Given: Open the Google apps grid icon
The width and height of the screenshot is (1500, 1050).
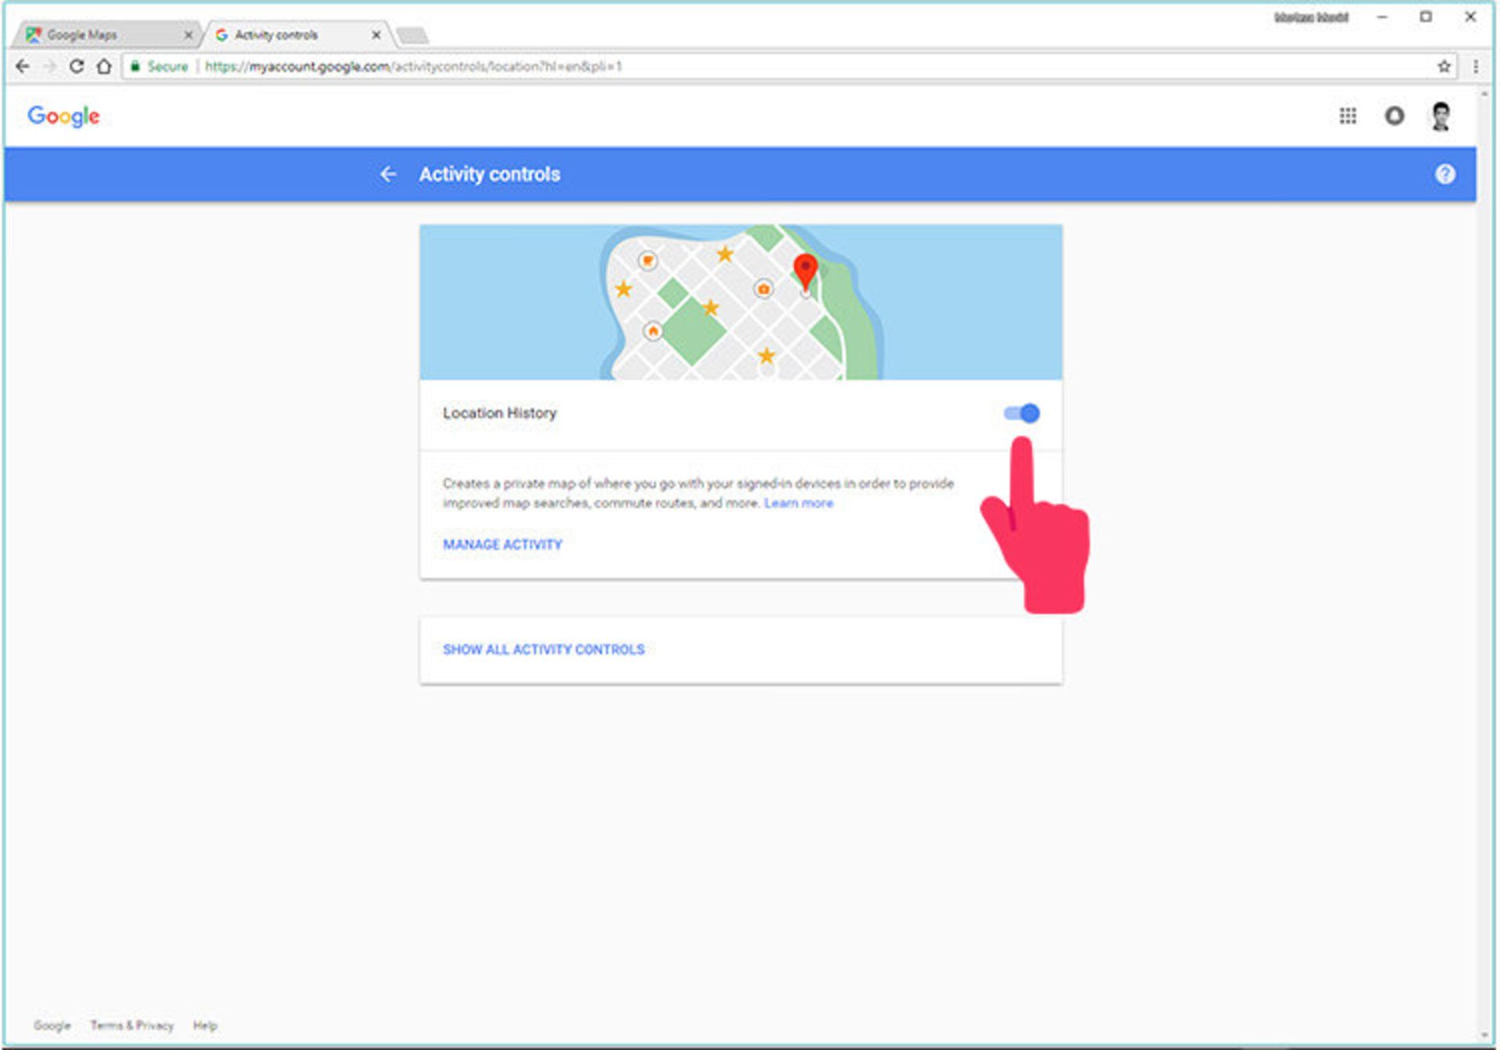Looking at the screenshot, I should tap(1348, 116).
